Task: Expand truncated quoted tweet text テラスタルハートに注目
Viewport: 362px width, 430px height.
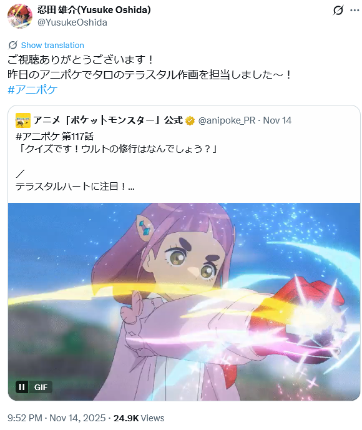Action: point(75,187)
